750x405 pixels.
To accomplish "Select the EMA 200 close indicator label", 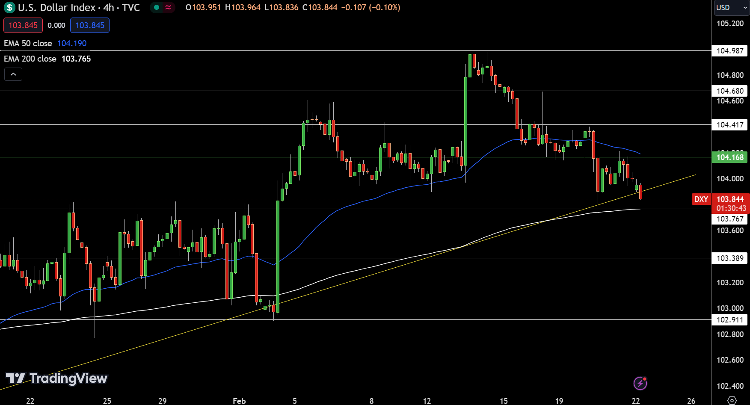I will [x=30, y=59].
